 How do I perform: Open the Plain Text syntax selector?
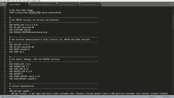pyautogui.click(x=166, y=97)
